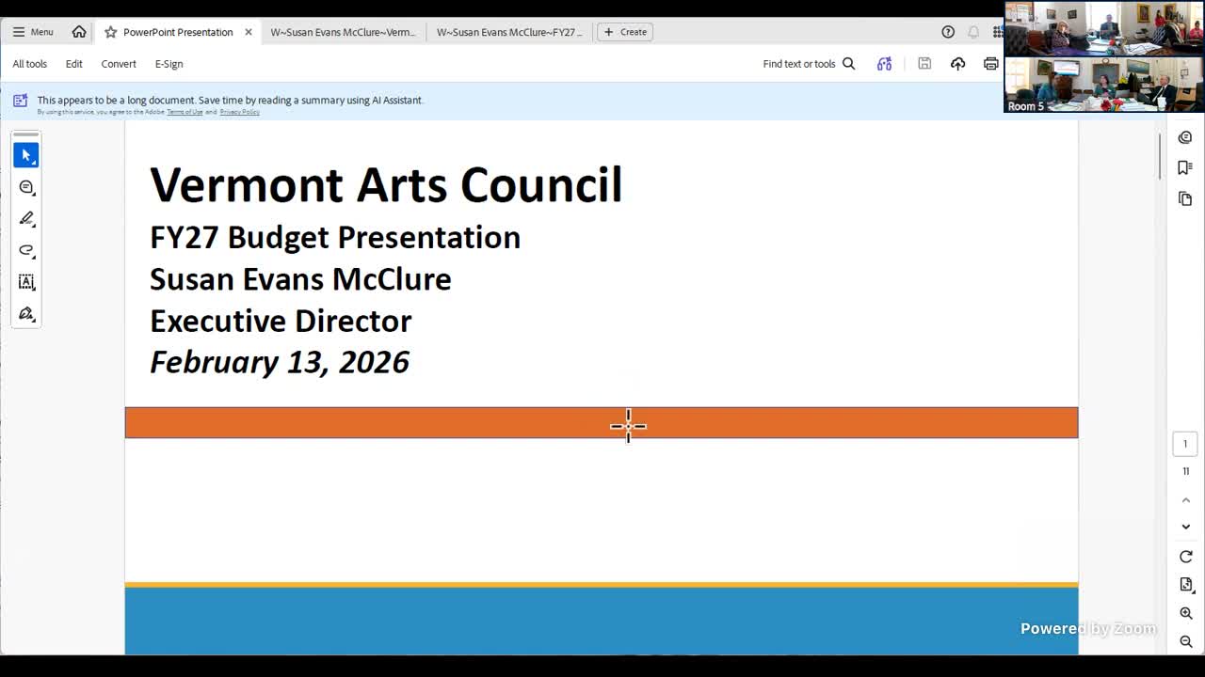Toggle the page thumbnails panel
1205x677 pixels.
coord(1185,198)
